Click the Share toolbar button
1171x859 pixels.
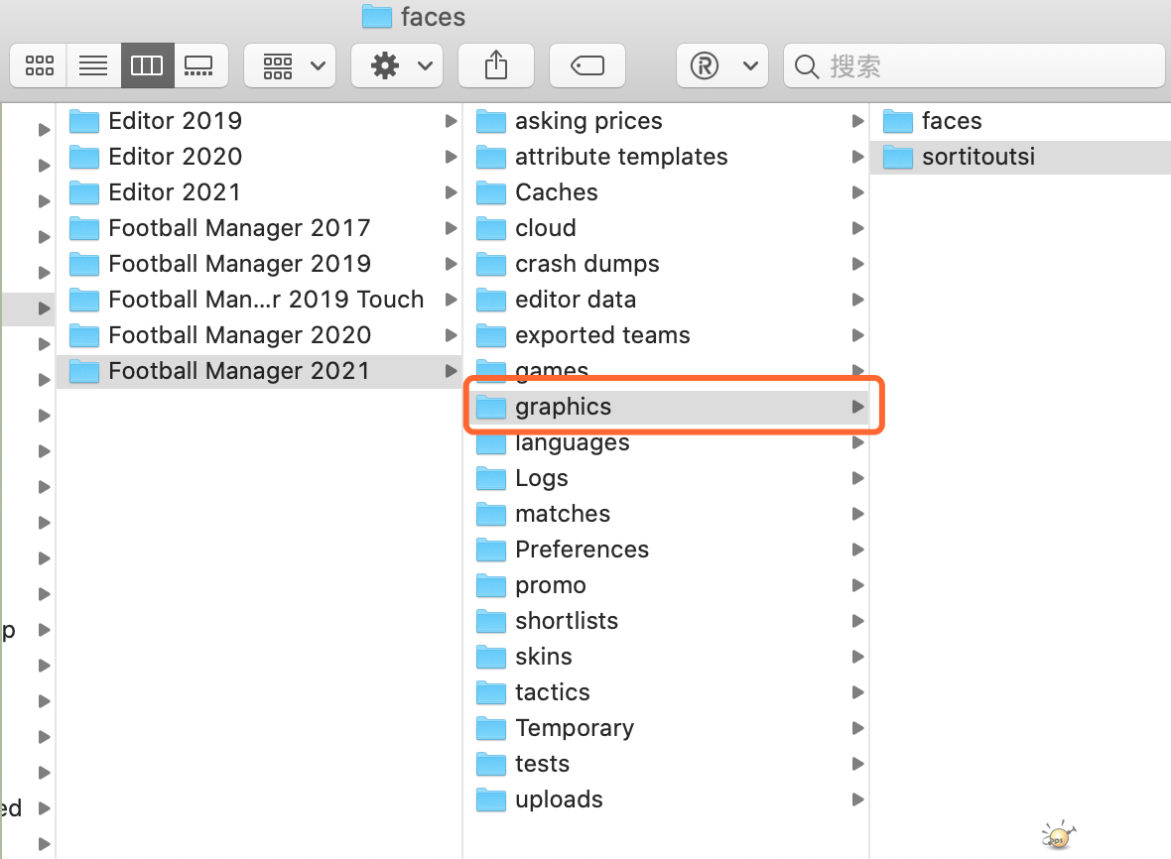pos(496,65)
